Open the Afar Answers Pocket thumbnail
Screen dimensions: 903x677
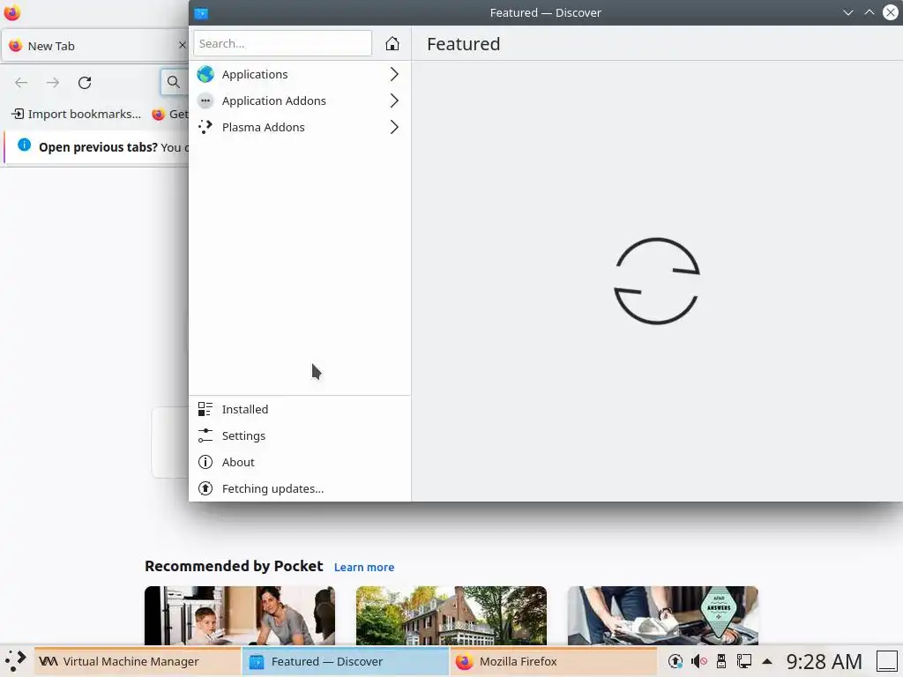click(663, 615)
